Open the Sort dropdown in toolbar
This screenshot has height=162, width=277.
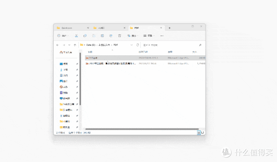point(133,36)
